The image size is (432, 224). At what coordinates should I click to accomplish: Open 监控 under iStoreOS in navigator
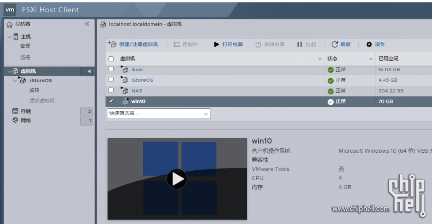[34, 90]
